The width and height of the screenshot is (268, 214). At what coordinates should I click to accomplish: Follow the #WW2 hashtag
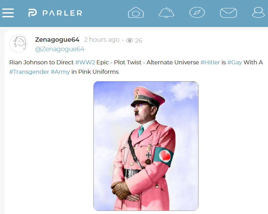pyautogui.click(x=85, y=62)
